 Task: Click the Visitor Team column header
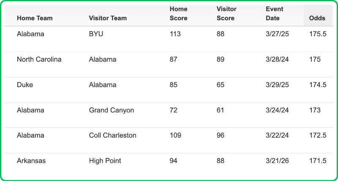pyautogui.click(x=108, y=18)
